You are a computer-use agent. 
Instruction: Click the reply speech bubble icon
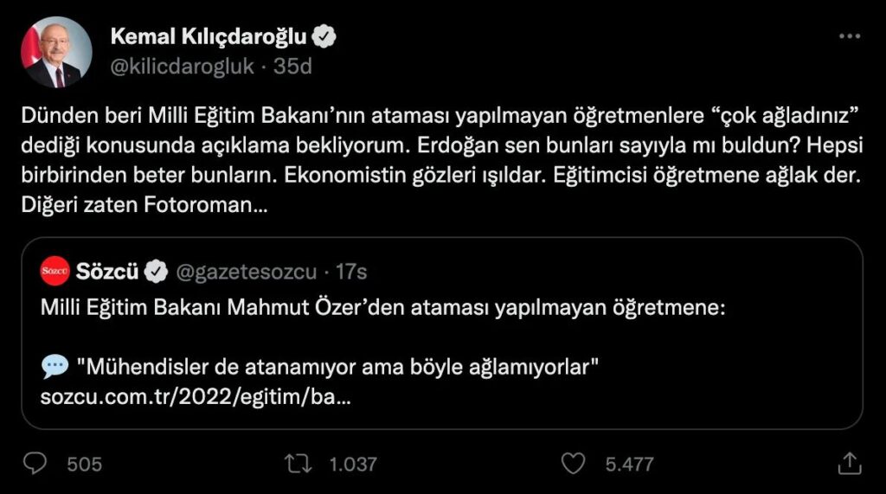point(34,464)
